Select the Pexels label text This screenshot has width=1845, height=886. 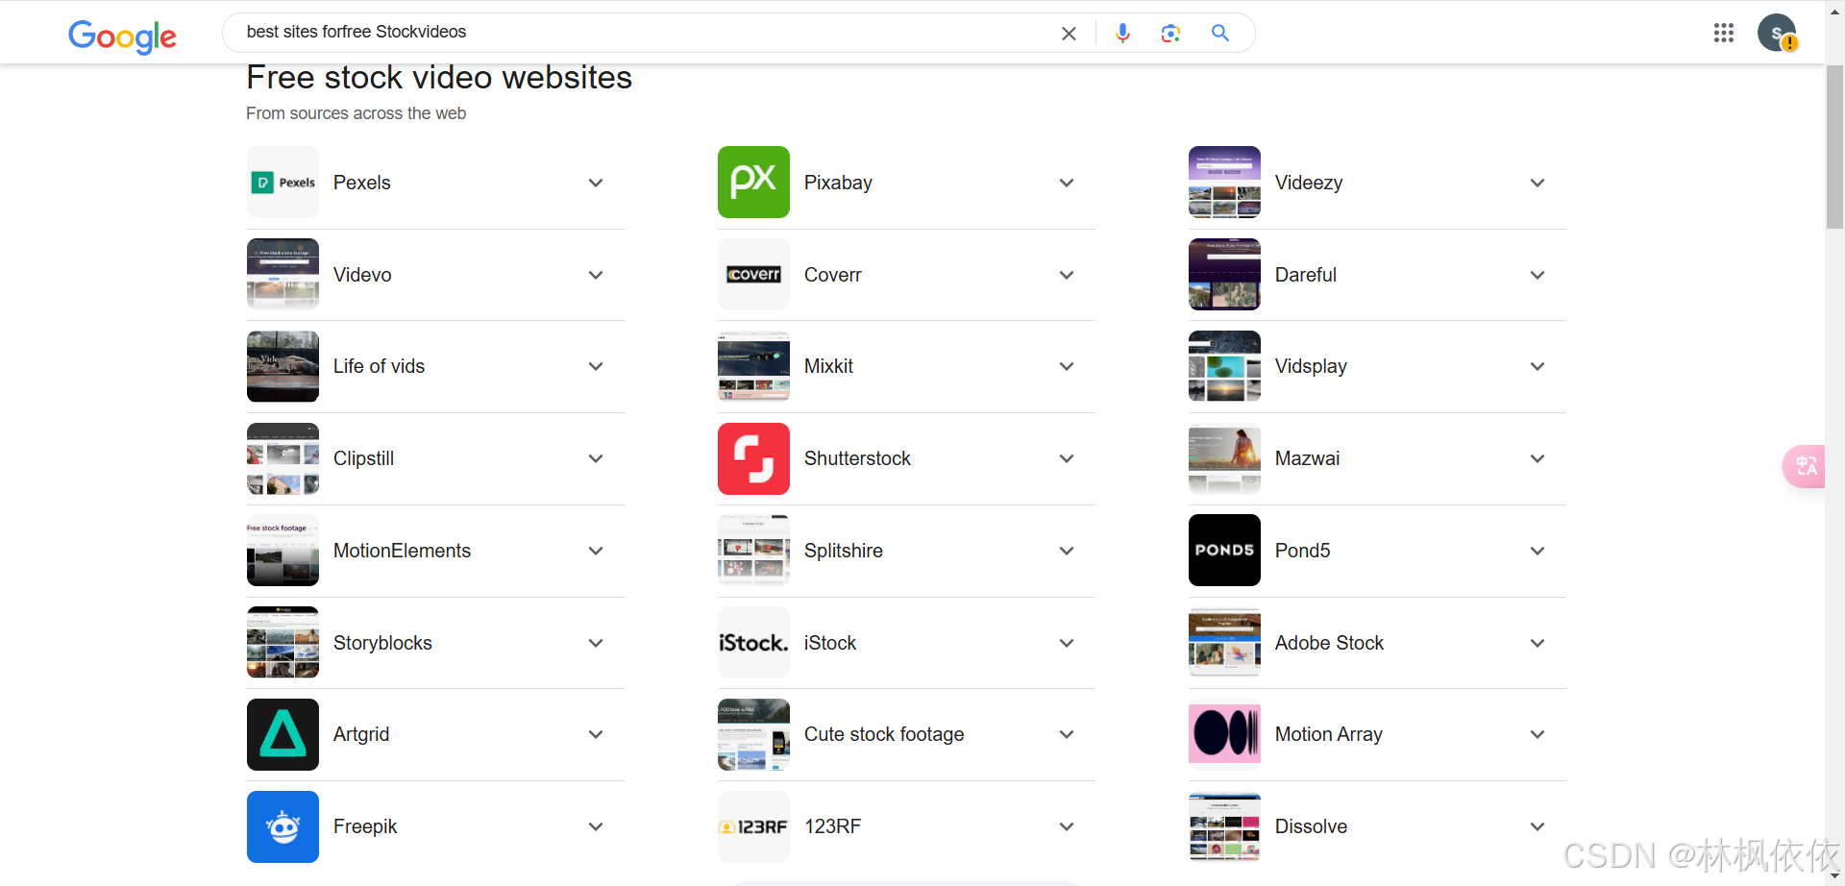[362, 183]
